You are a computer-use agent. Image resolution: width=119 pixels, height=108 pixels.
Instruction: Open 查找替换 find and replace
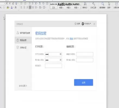pos(103,5)
